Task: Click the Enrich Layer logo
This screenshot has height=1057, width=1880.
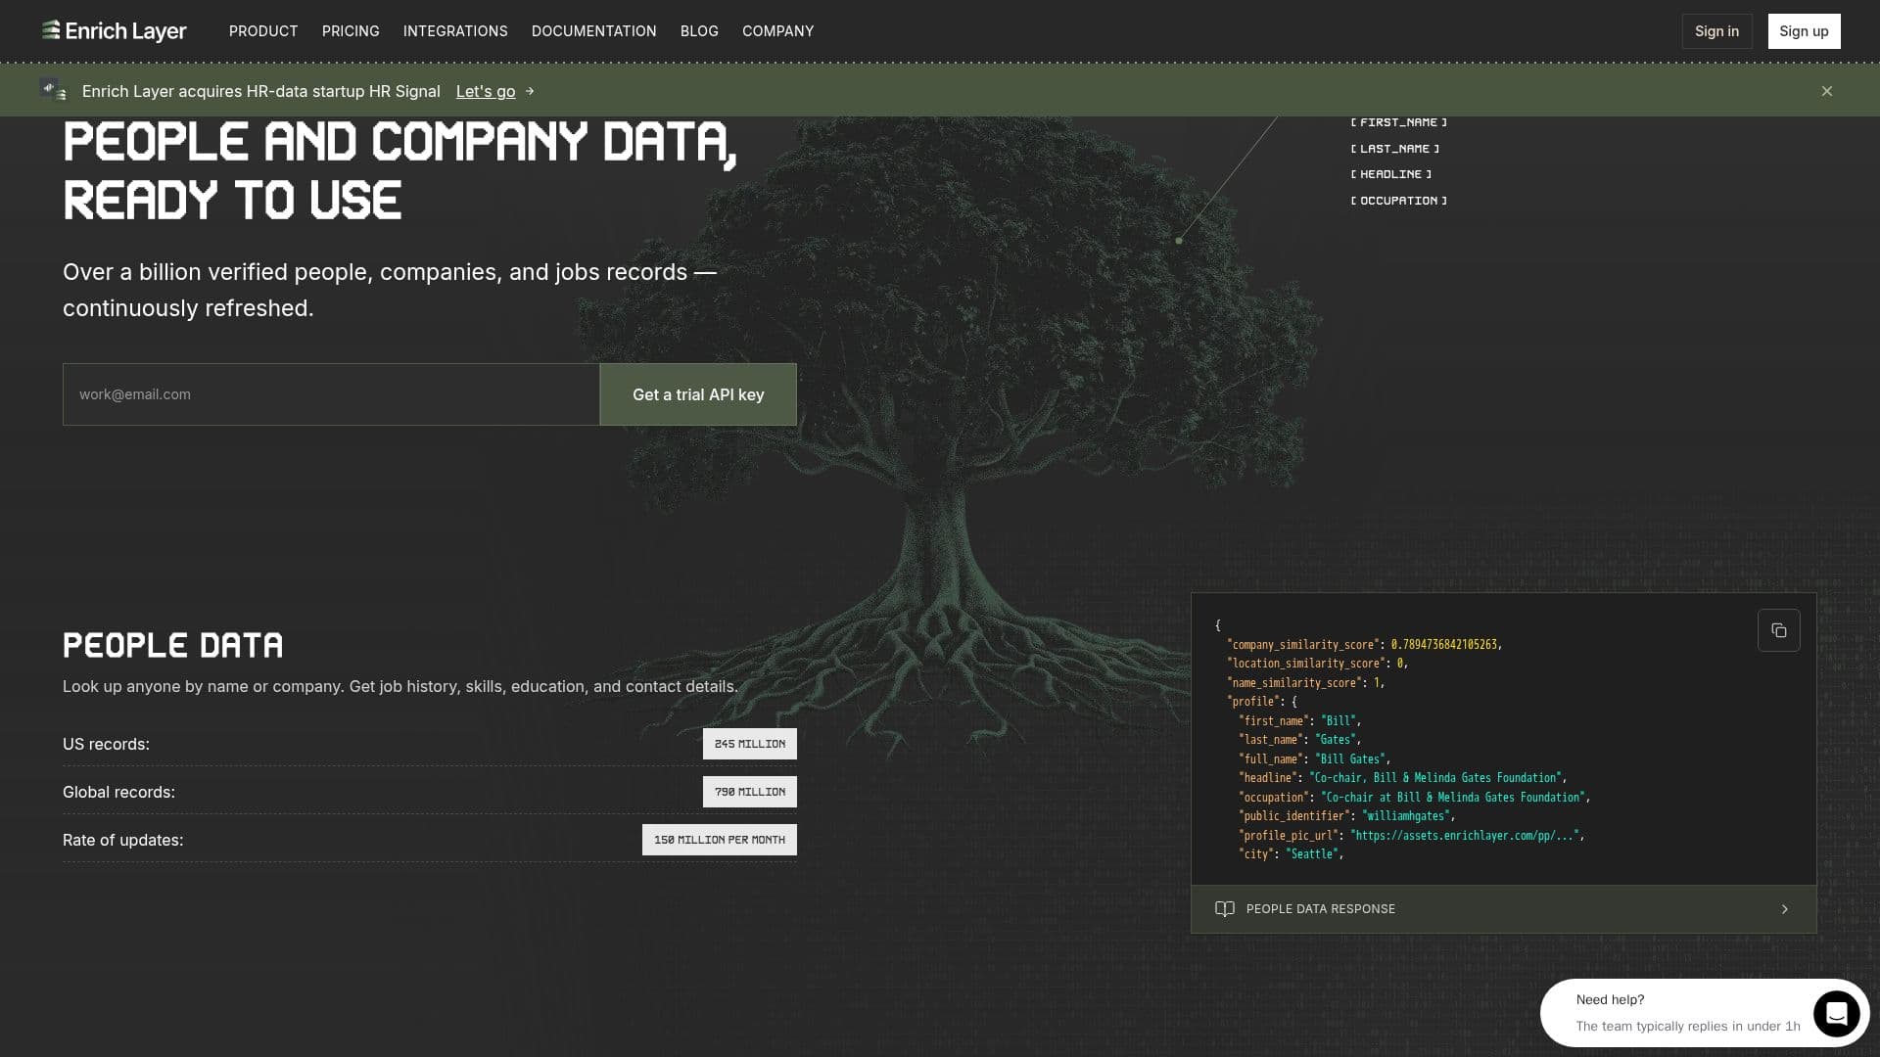Action: tap(114, 31)
